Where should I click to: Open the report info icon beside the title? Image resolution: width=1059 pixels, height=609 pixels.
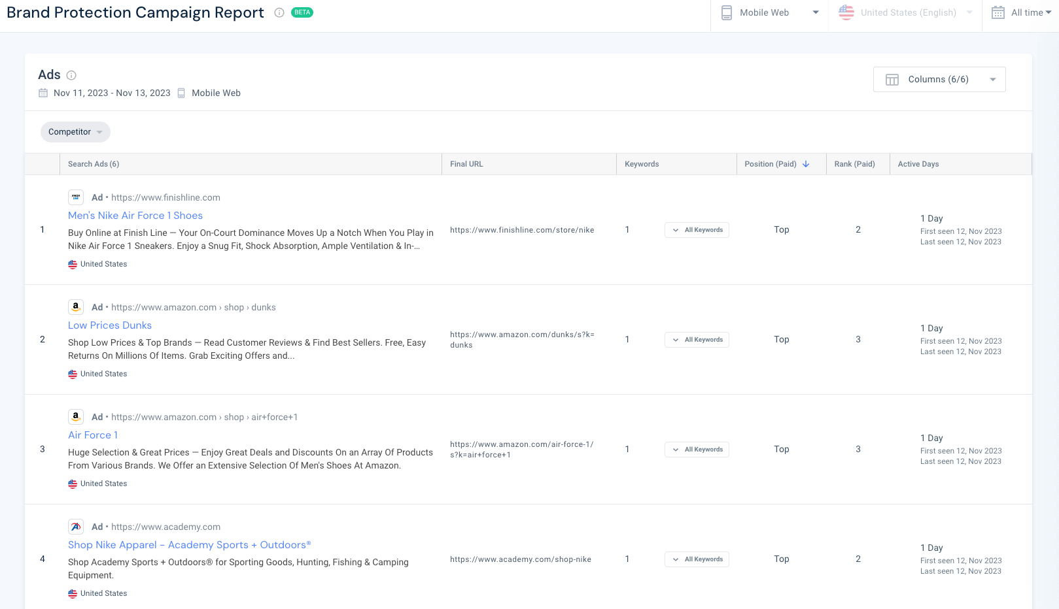[x=279, y=12]
